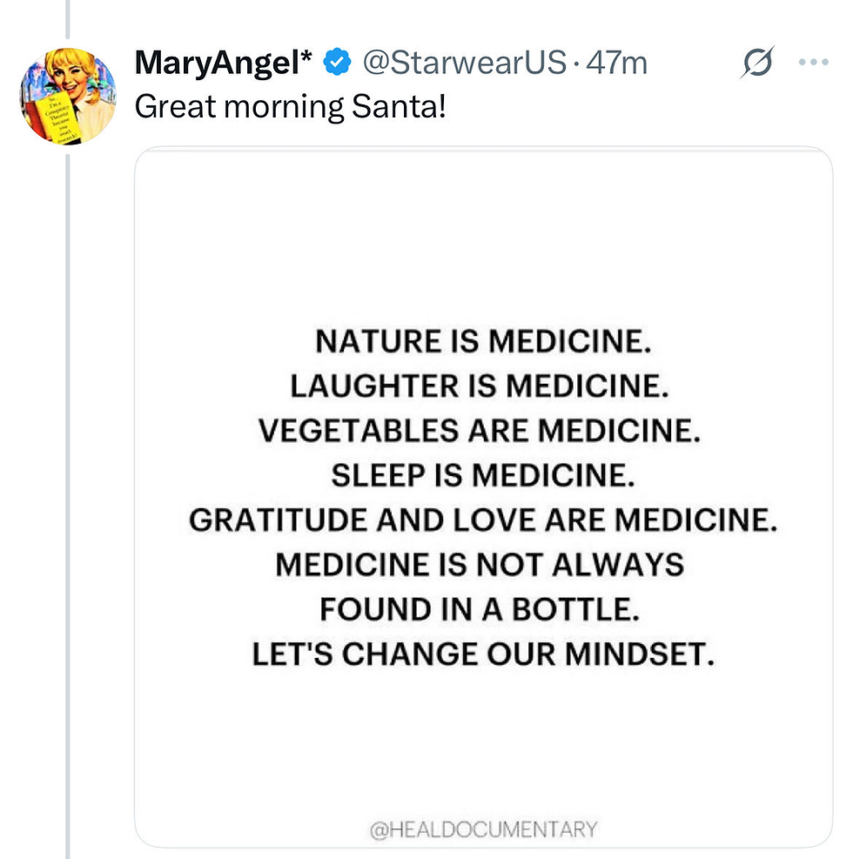Click the "GRATITUDE AND LOVE ARE MEDICINE." line
This screenshot has width=853, height=859.
click(483, 520)
